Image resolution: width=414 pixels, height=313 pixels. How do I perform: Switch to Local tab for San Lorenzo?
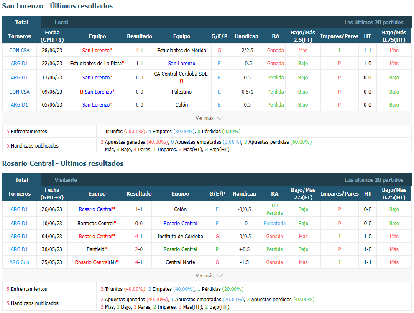[61, 23]
